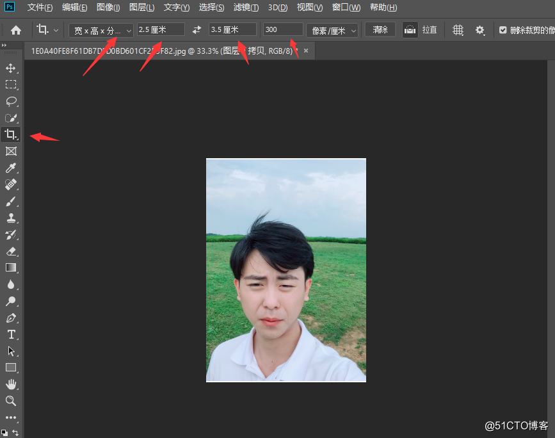
Task: Select the Frame tool
Action: coord(11,151)
